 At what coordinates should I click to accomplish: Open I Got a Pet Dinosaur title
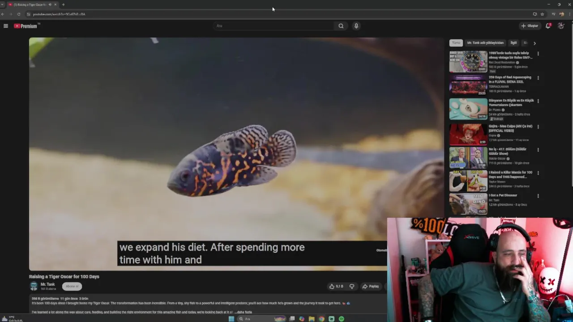click(503, 195)
